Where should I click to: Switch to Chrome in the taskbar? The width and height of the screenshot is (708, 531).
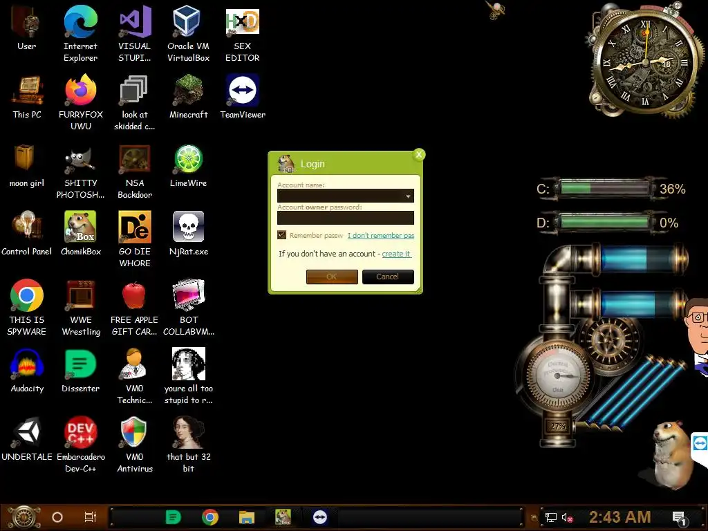point(210,517)
